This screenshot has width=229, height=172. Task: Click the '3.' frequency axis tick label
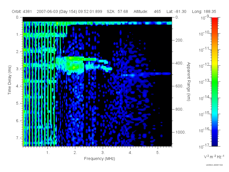[103, 153]
